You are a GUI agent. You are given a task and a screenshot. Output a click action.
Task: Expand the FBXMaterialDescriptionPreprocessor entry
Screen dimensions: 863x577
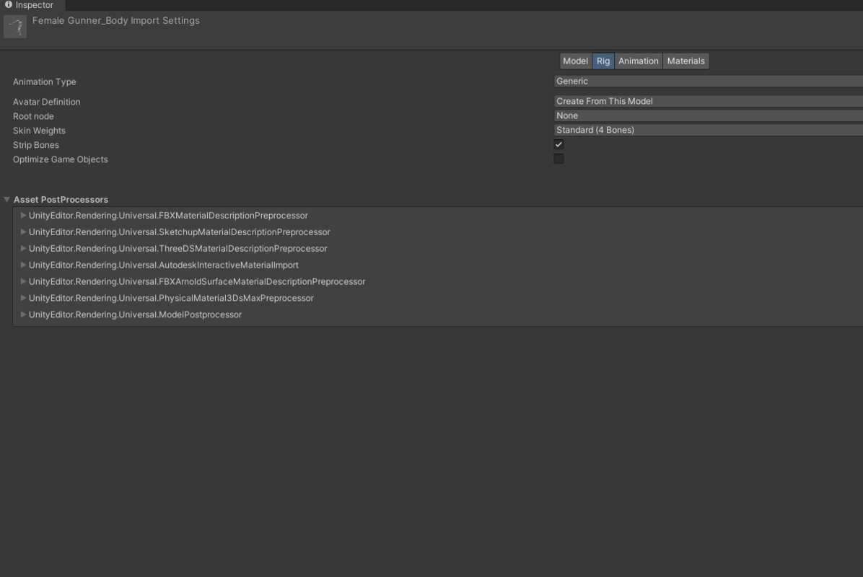(x=24, y=216)
